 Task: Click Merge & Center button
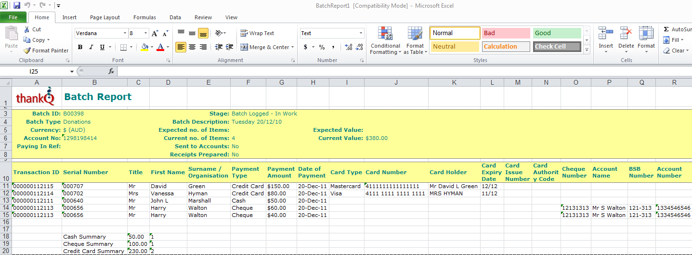click(x=265, y=47)
